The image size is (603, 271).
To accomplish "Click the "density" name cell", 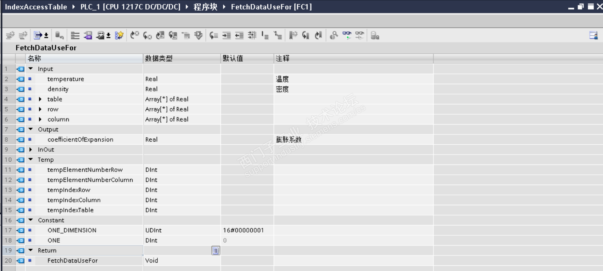I will (58, 89).
